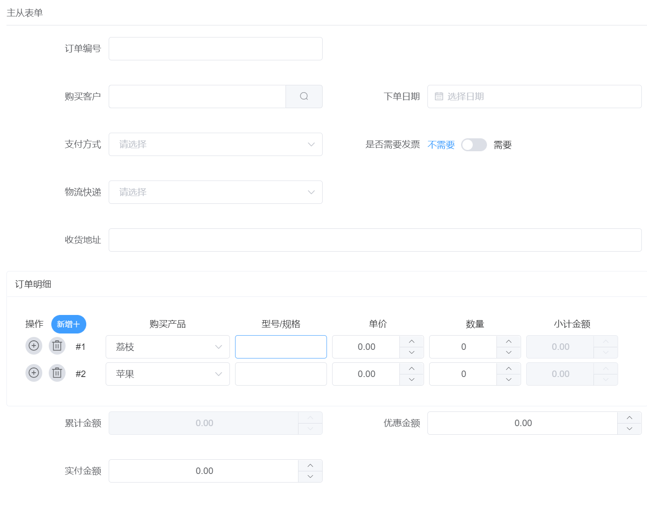This screenshot has height=511, width=647.
Task: Click the 购买产品 column header
Action: click(x=168, y=324)
